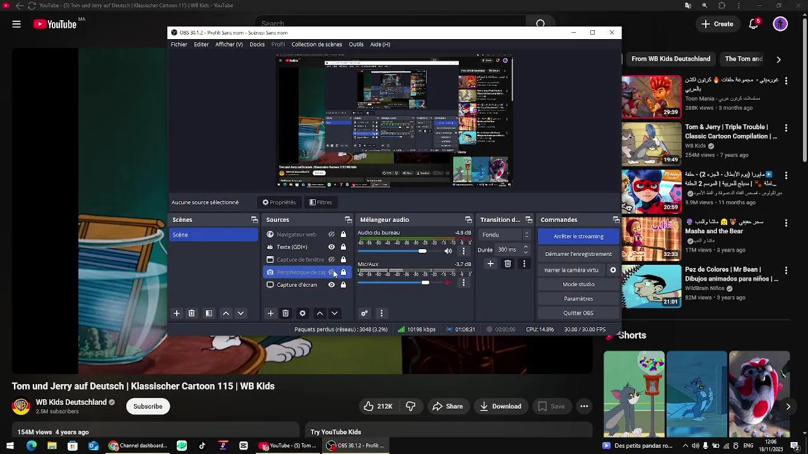The width and height of the screenshot is (808, 454).
Task: Unmute the Mic/Aux red speaker icon
Action: tap(448, 282)
